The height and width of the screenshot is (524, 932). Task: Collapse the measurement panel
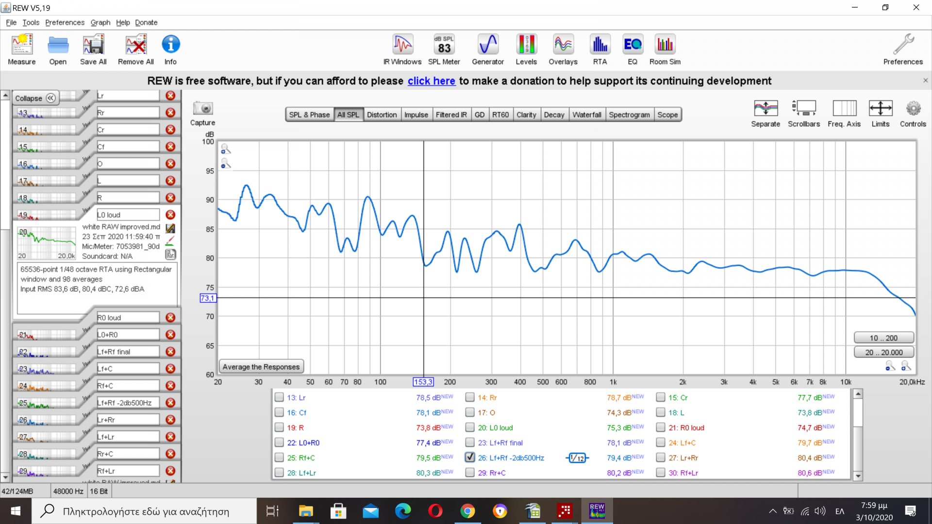(35, 98)
